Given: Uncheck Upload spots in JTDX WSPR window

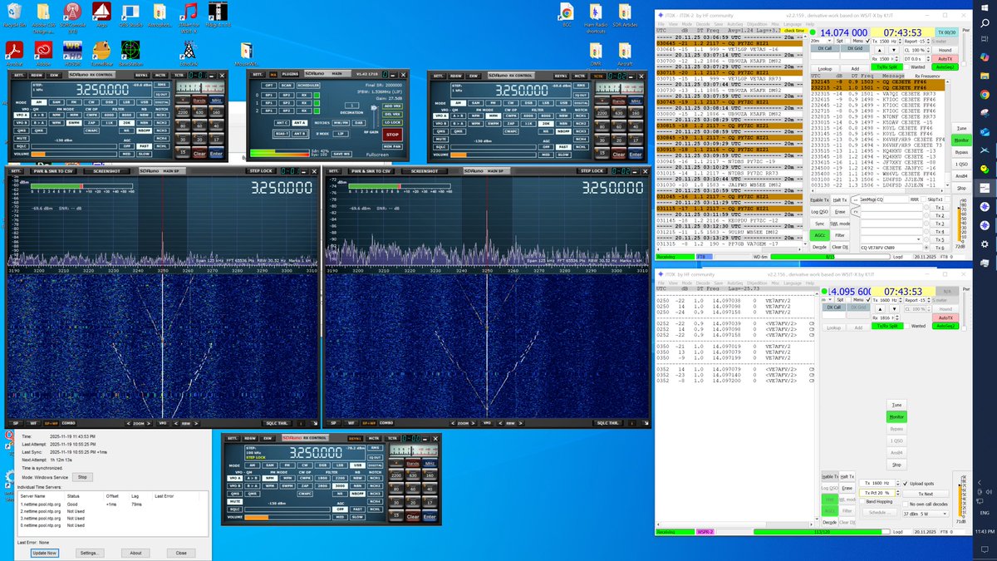Looking at the screenshot, I should (x=905, y=483).
